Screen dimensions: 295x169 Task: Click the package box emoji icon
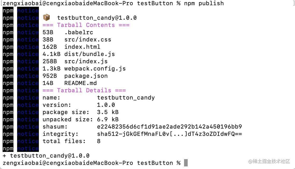(46, 18)
